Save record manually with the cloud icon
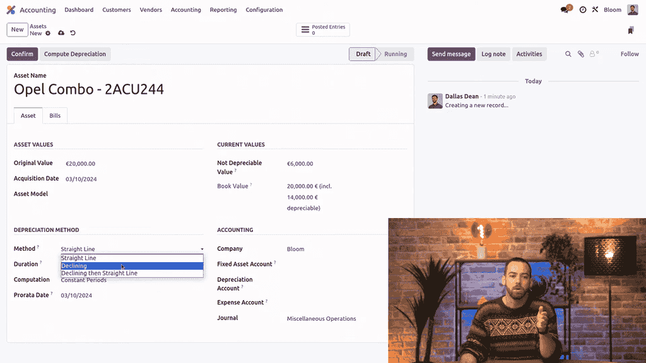The image size is (646, 363). point(61,33)
